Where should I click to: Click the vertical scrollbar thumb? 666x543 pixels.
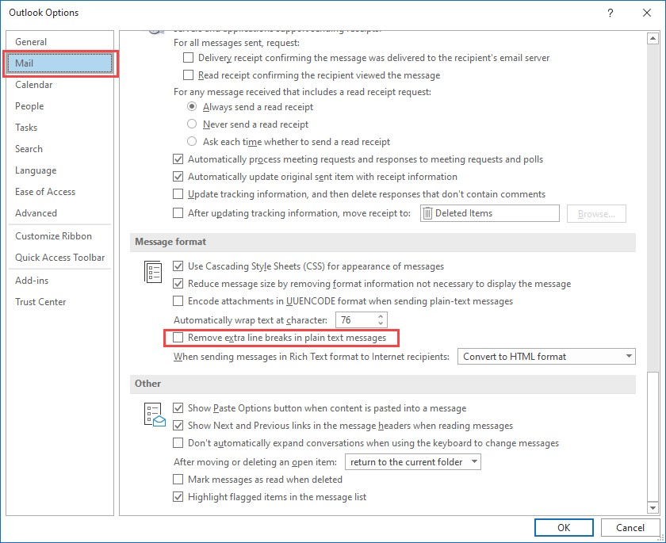click(x=653, y=436)
